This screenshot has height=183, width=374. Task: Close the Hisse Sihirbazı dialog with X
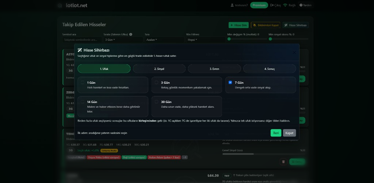pos(294,52)
